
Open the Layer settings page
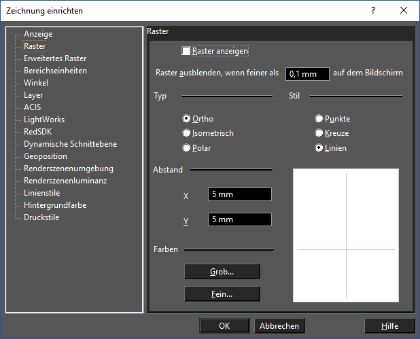[33, 95]
